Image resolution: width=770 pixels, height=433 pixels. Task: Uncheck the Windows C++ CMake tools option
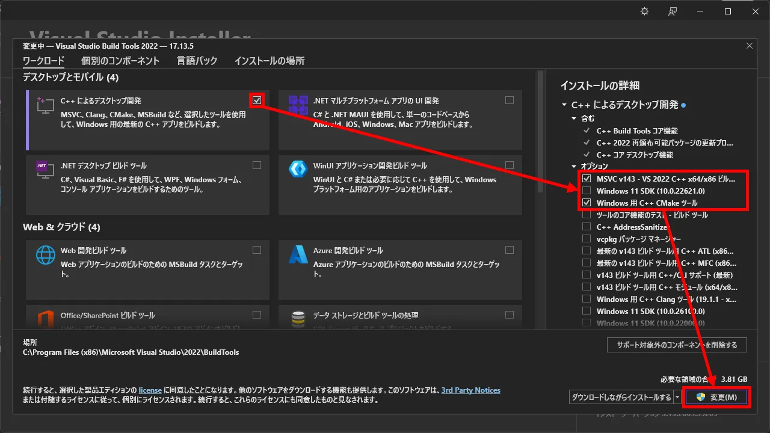coord(587,203)
